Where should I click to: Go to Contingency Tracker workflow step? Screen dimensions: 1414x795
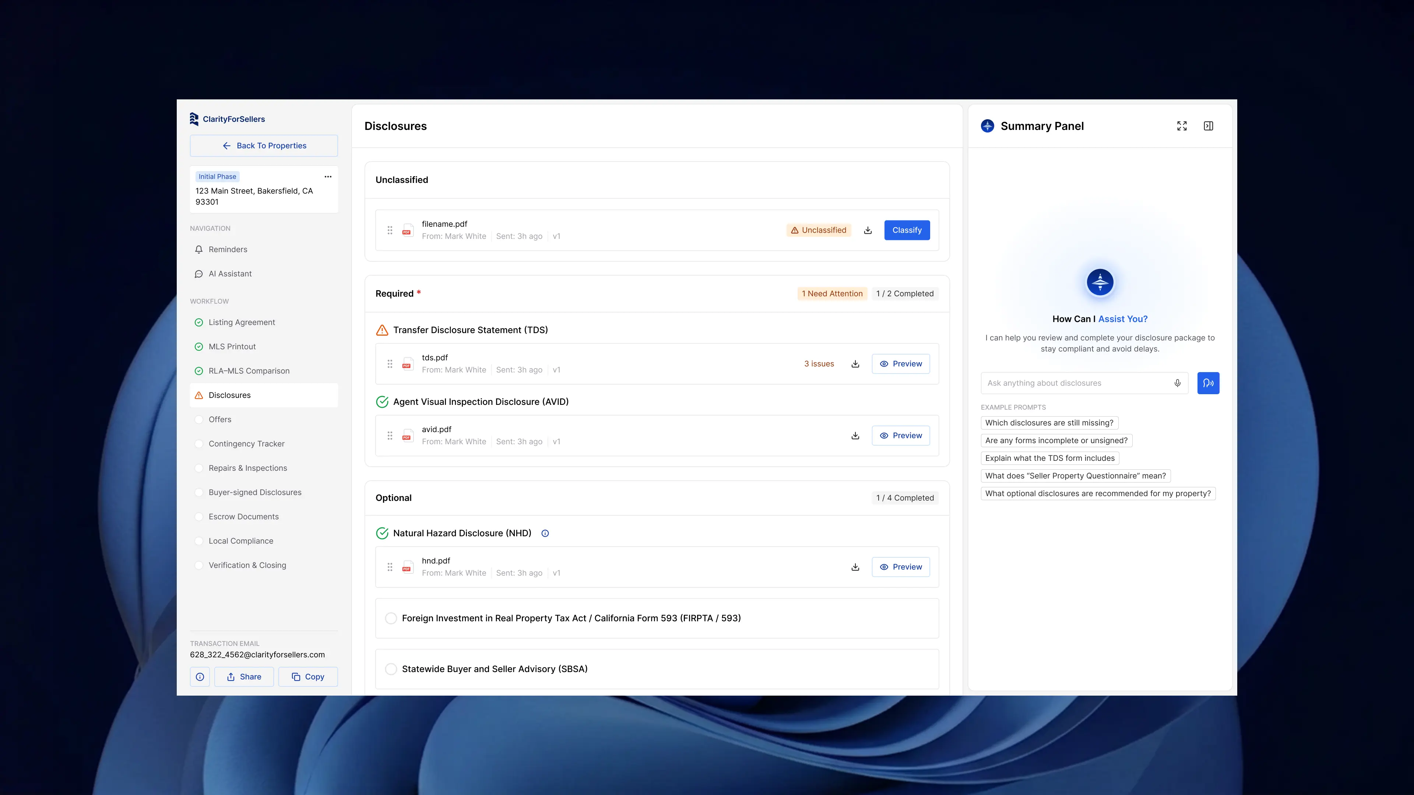click(x=246, y=444)
